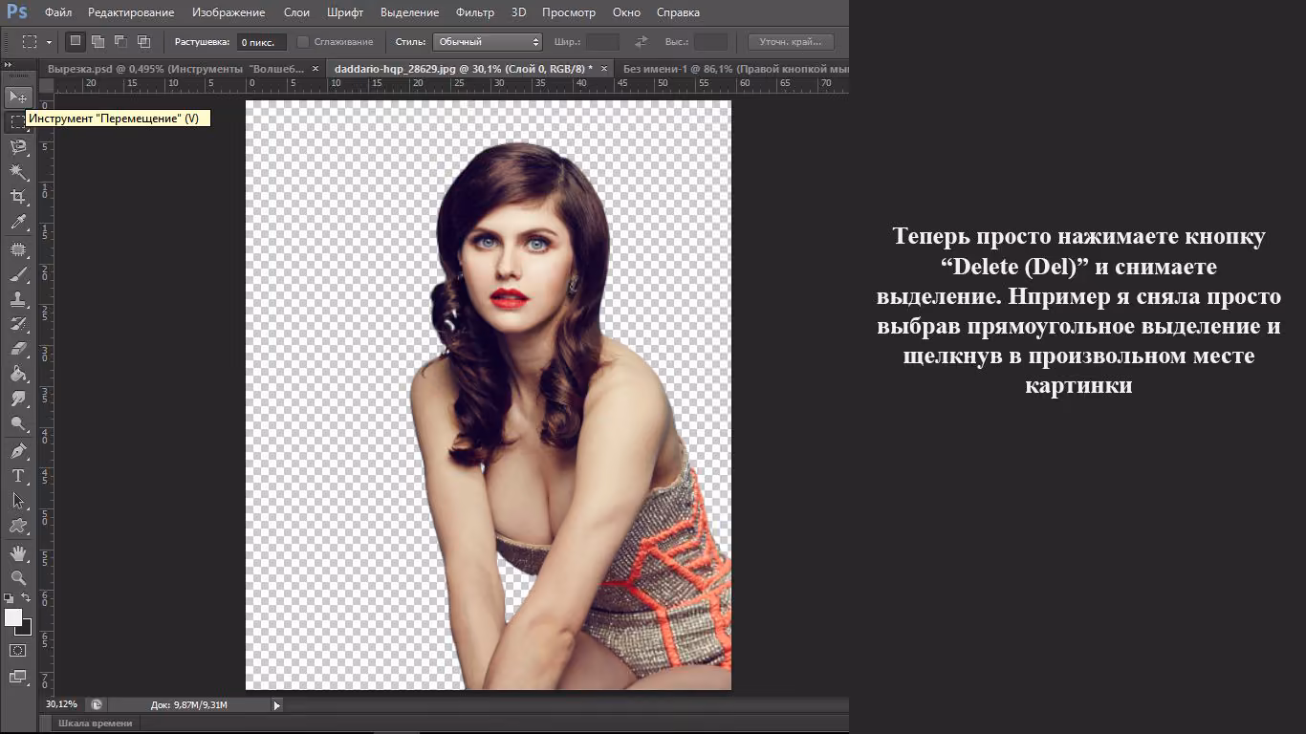1306x734 pixels.
Task: Select the Rectangular Marquee tool in the toolbox
Action: pyautogui.click(x=17, y=121)
